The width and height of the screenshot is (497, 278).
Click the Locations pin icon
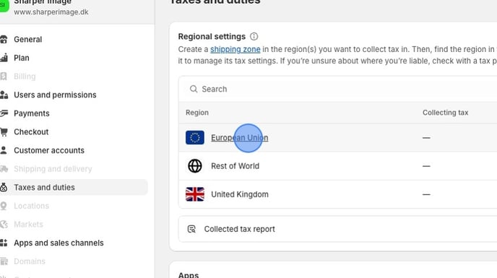tap(4, 206)
